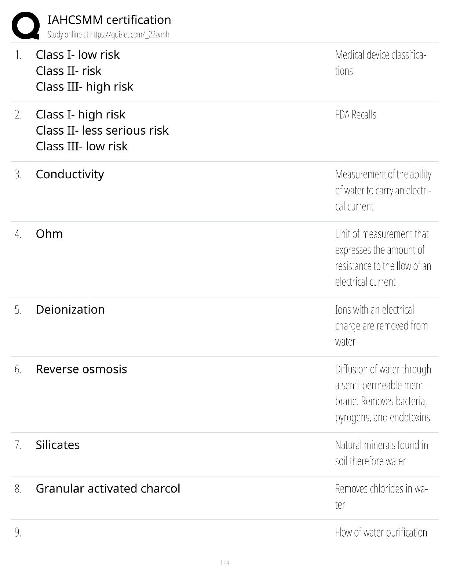This screenshot has height=581, width=449.
Task: Click the Granular activated charcol term
Action: click(108, 489)
